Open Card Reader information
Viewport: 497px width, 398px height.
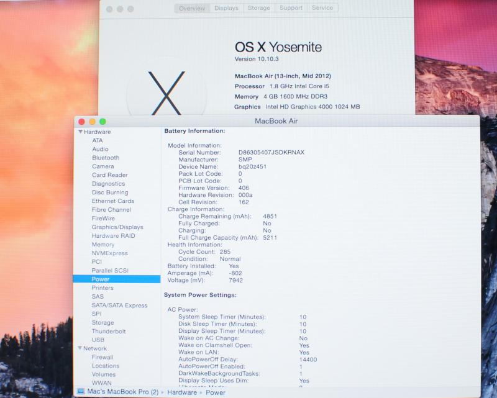(110, 175)
